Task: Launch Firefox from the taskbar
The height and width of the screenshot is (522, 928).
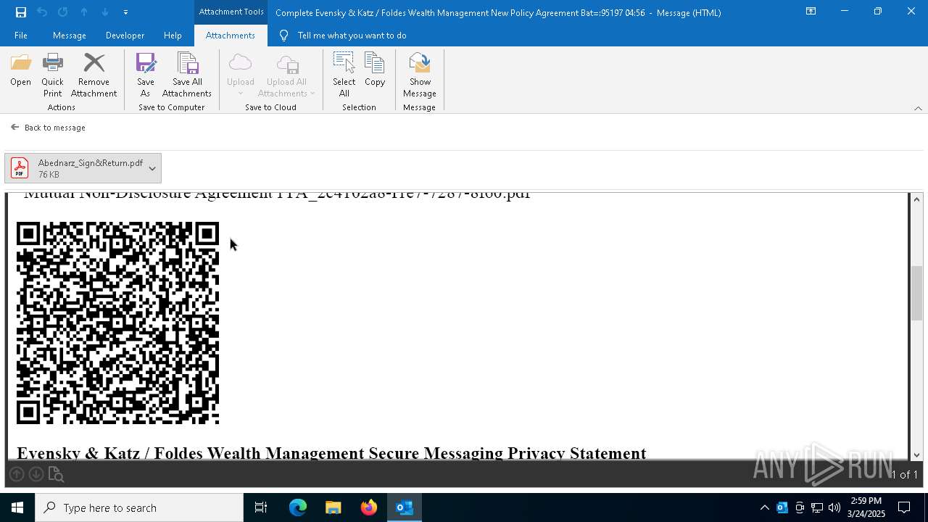Action: pos(369,507)
